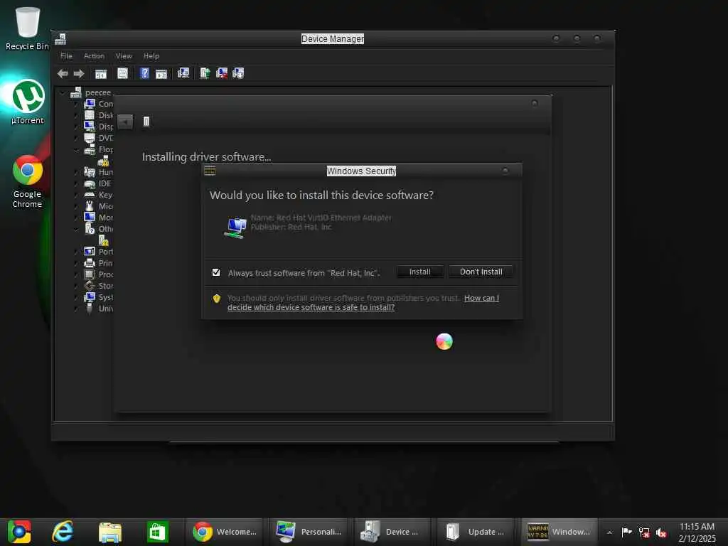Check 'Always trust software from Red Hat' checkbox

pos(216,272)
